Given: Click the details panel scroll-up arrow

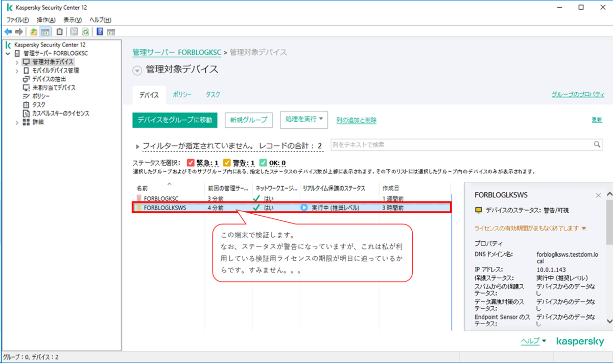Looking at the screenshot, I should [609, 194].
